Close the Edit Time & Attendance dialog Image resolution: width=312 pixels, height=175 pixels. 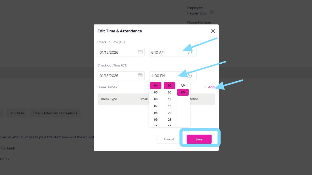[213, 31]
